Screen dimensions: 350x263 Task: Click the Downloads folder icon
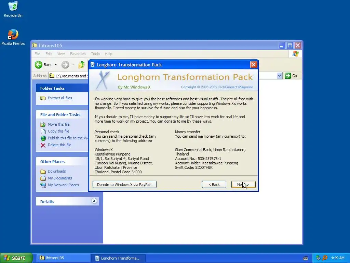point(43,172)
